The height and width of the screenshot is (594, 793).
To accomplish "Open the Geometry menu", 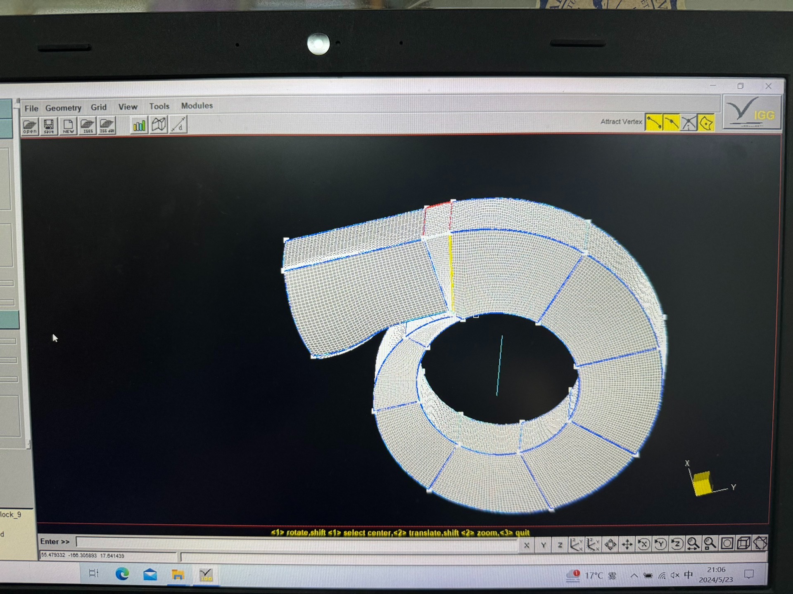I will tap(63, 108).
